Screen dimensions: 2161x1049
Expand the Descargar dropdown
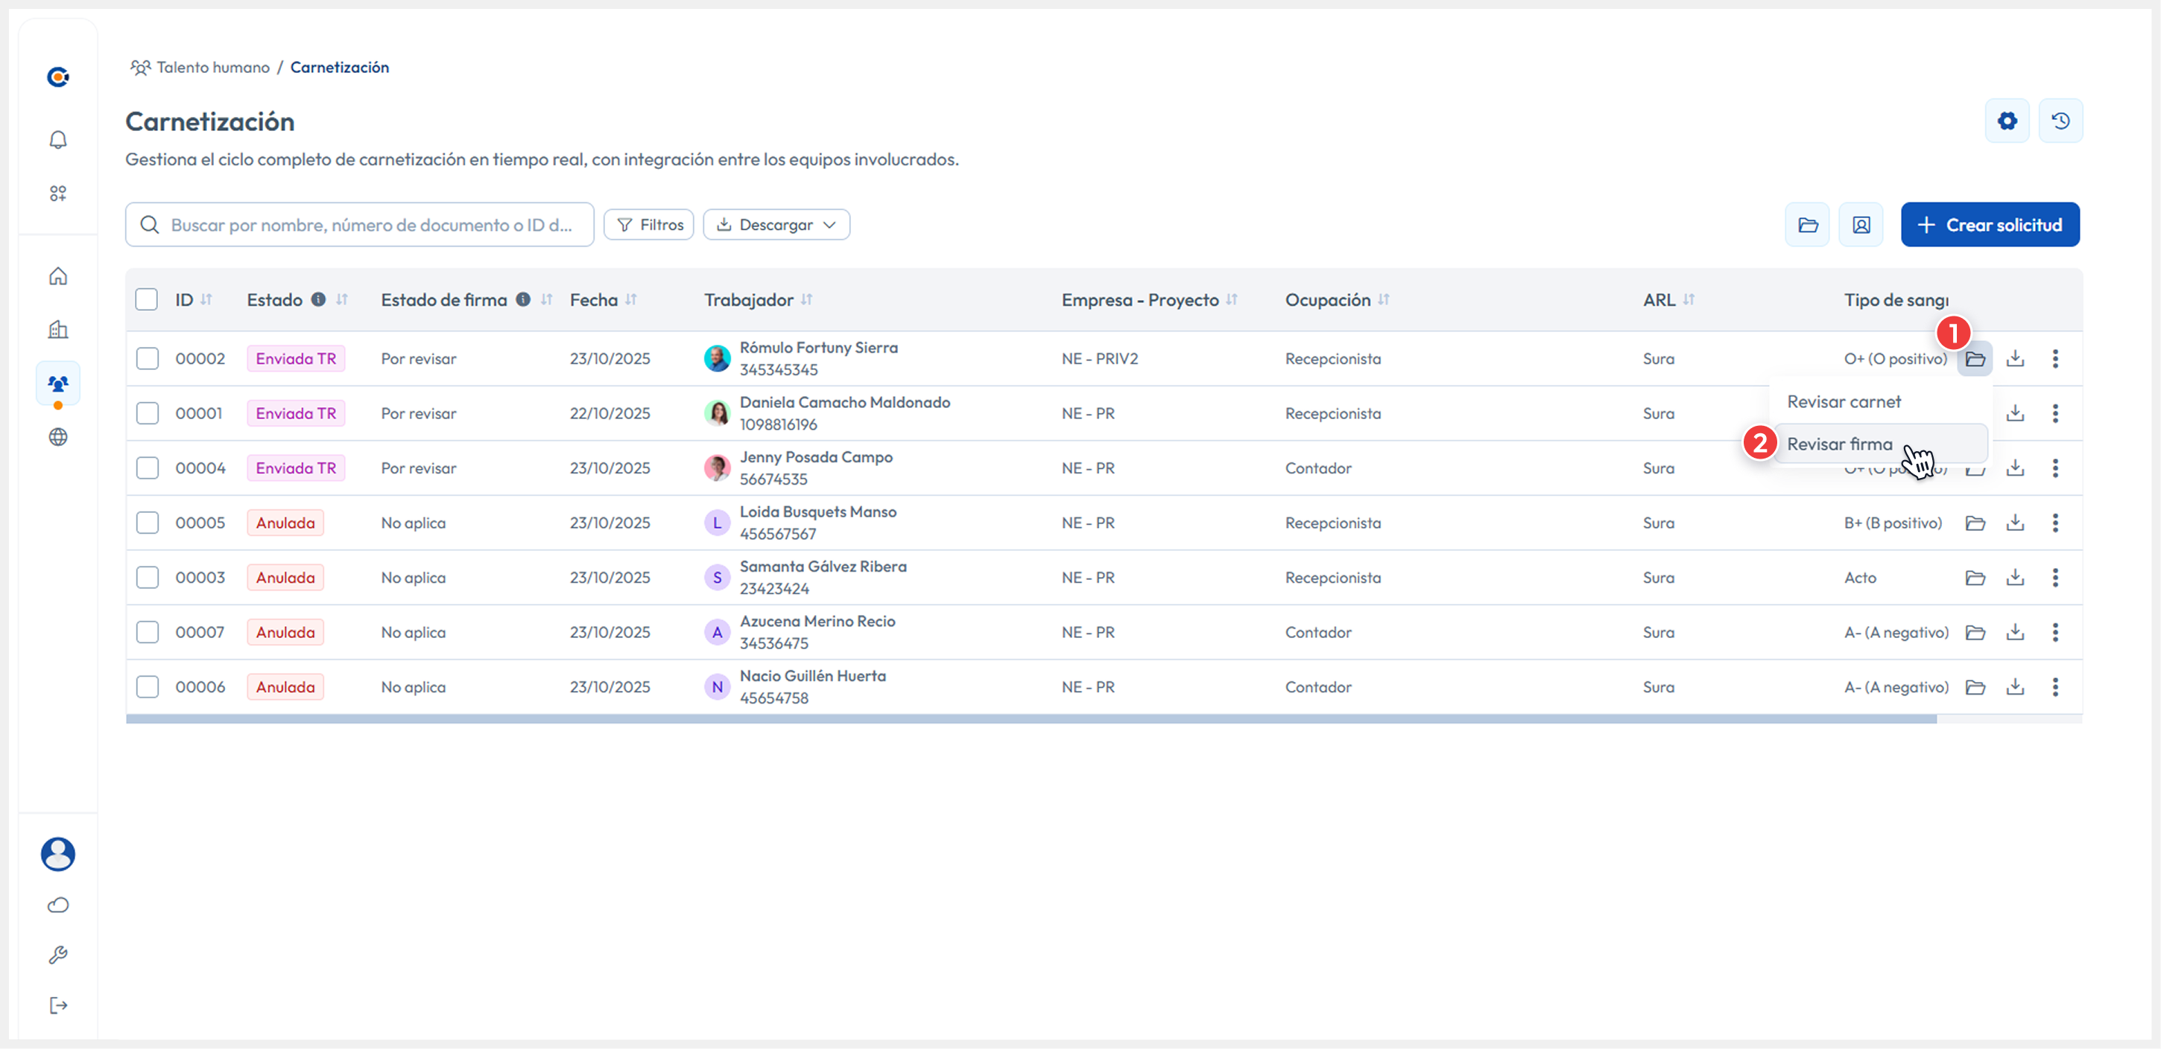pos(776,225)
